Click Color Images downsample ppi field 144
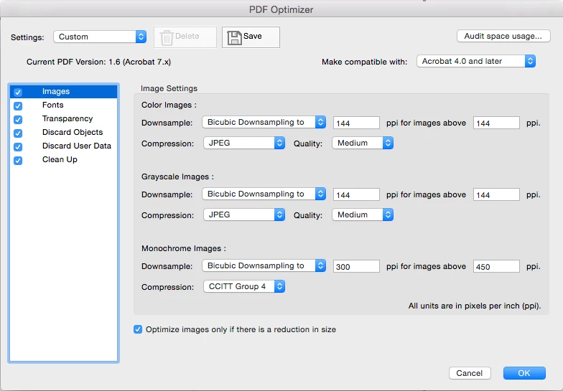The width and height of the screenshot is (563, 391). click(x=356, y=123)
